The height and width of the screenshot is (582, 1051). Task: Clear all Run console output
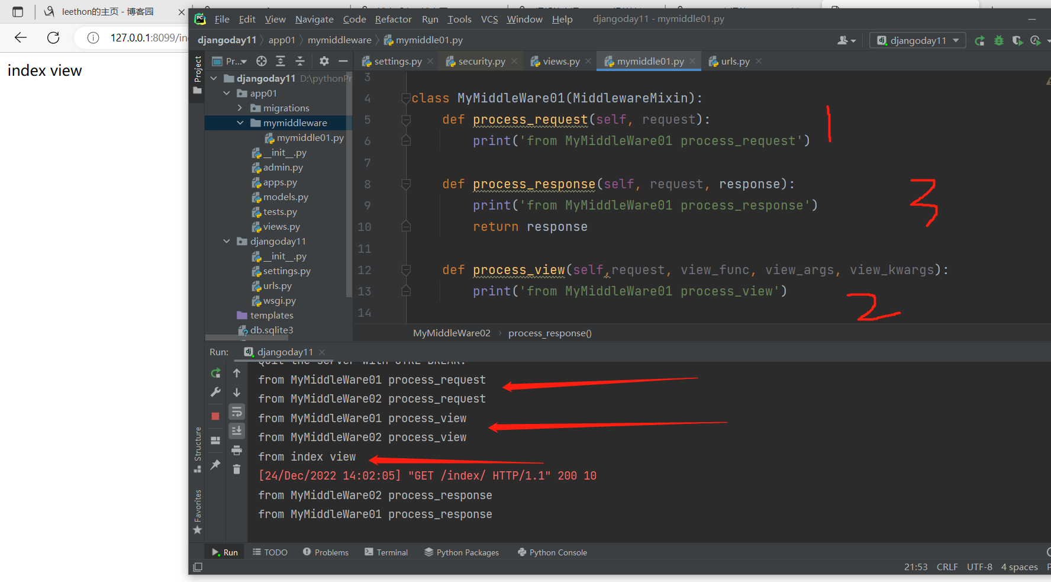coord(237,470)
